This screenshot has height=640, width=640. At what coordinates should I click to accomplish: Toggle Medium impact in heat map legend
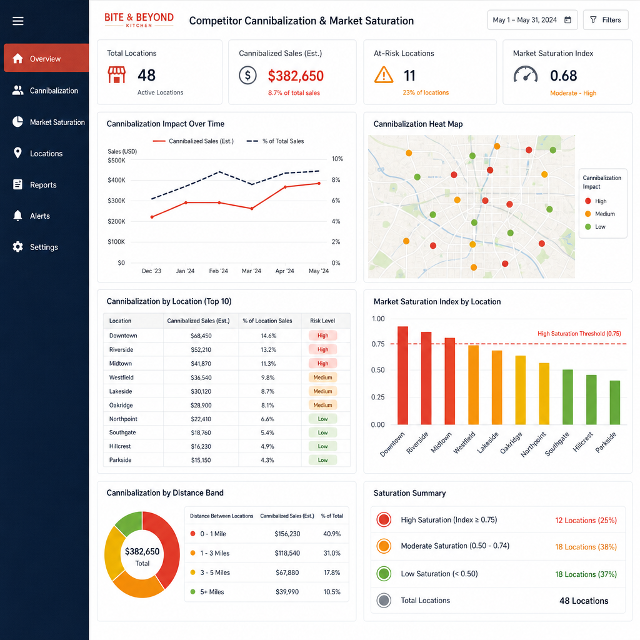tap(599, 214)
